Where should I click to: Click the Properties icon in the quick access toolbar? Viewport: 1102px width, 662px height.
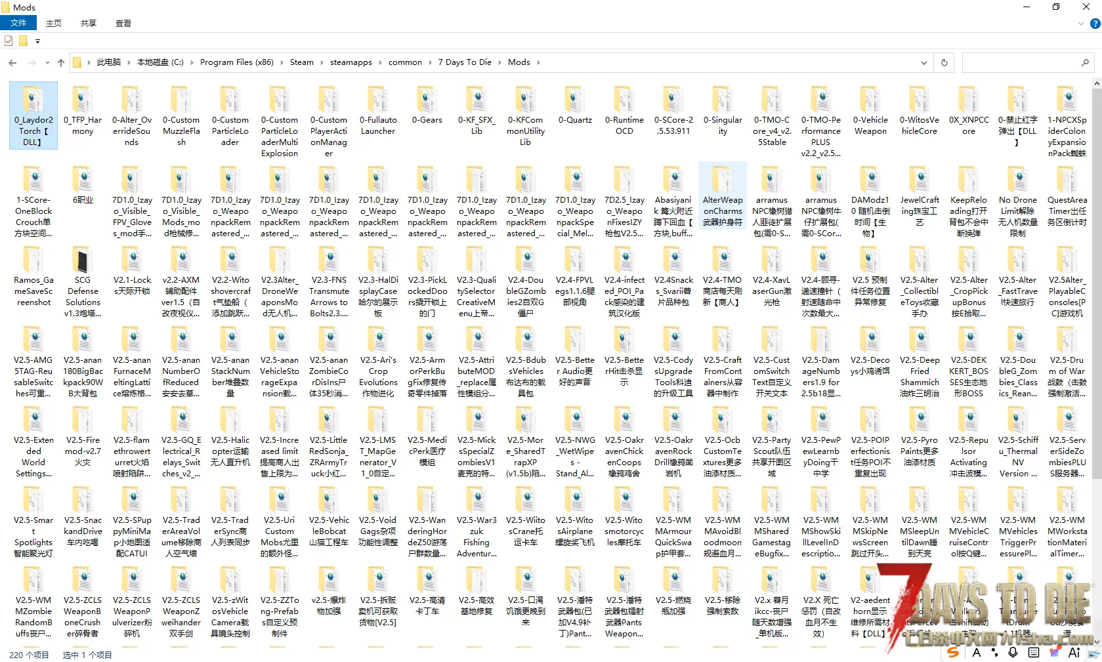coord(9,41)
